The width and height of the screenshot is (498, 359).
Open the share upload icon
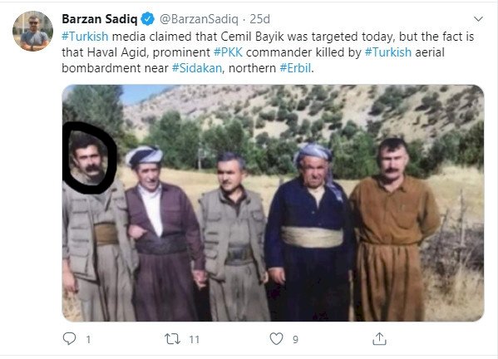379,339
